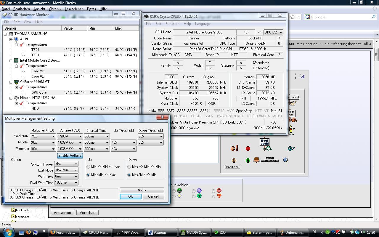Choose the purple sad face post icon radio
The width and height of the screenshot is (379, 237).
tap(193, 191)
